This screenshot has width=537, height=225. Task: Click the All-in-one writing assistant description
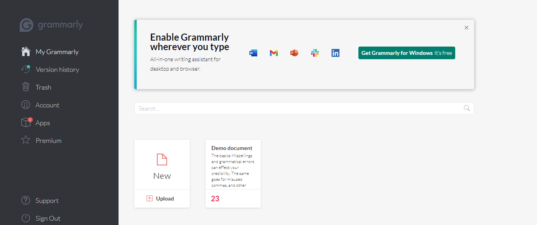coord(185,64)
